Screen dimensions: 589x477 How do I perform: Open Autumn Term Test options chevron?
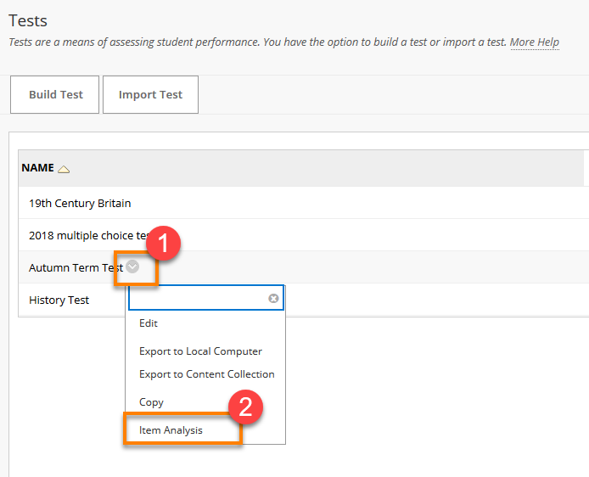tap(132, 267)
